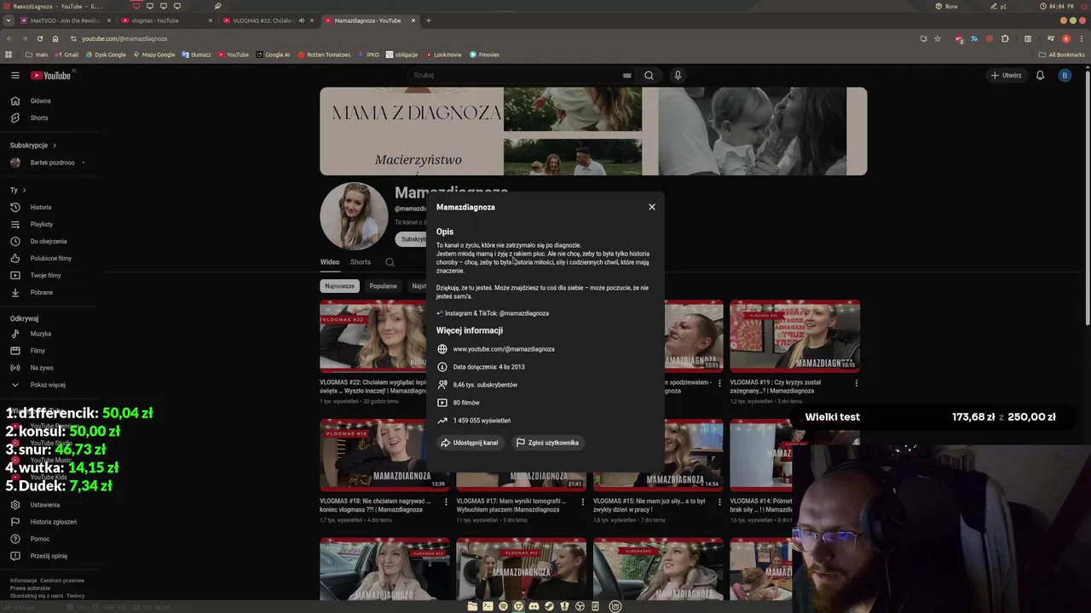Open a new browser tab
The image size is (1091, 613).
[429, 20]
